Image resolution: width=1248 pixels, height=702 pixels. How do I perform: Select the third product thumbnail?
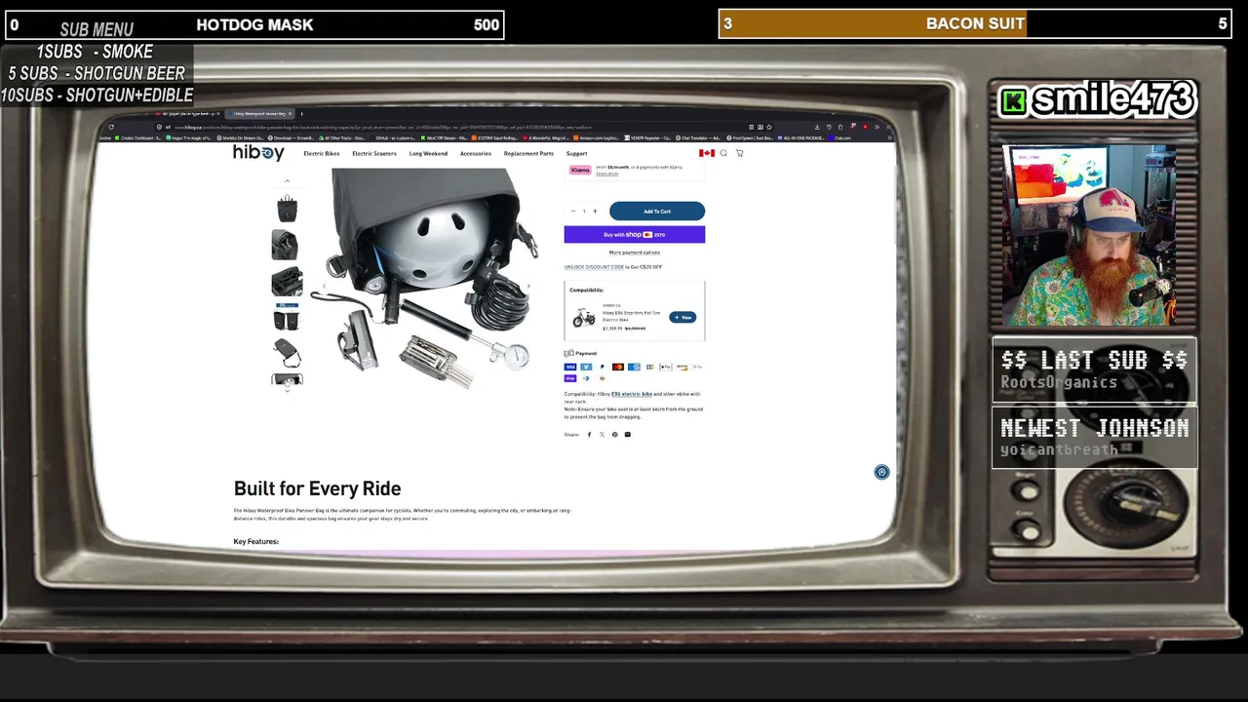(x=287, y=282)
